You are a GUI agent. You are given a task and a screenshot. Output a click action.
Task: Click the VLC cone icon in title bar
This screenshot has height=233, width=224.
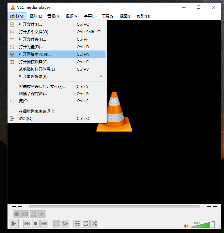point(13,7)
